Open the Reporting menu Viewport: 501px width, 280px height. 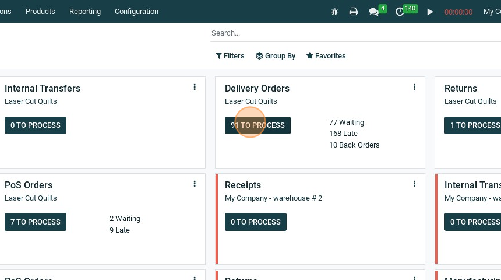point(85,12)
